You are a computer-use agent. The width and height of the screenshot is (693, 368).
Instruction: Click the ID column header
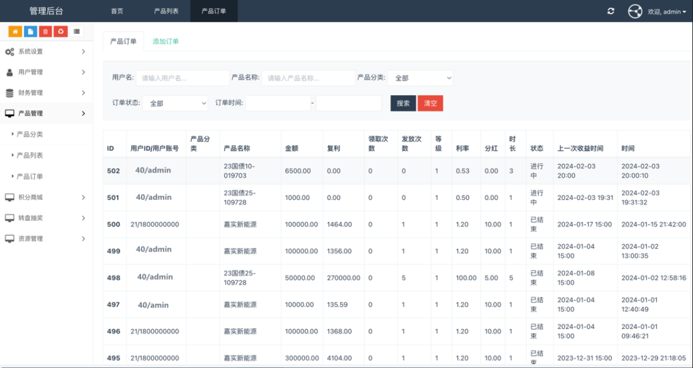pos(111,149)
